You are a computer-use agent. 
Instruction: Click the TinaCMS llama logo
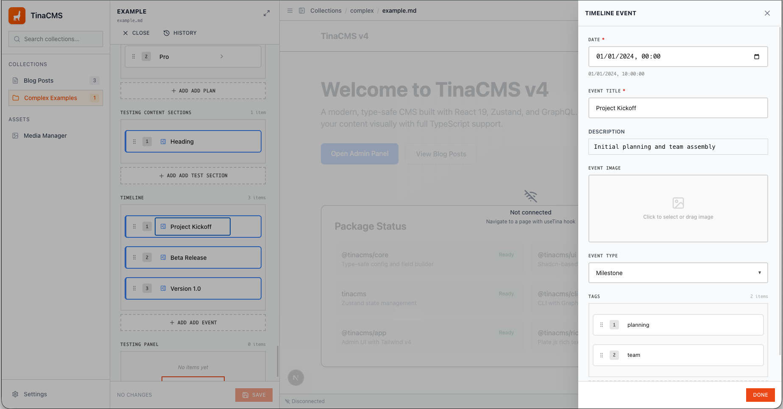17,16
